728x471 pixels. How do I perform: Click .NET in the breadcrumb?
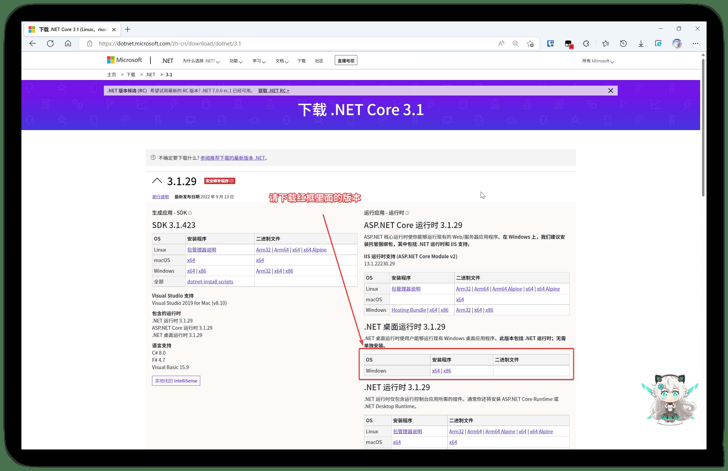click(150, 75)
